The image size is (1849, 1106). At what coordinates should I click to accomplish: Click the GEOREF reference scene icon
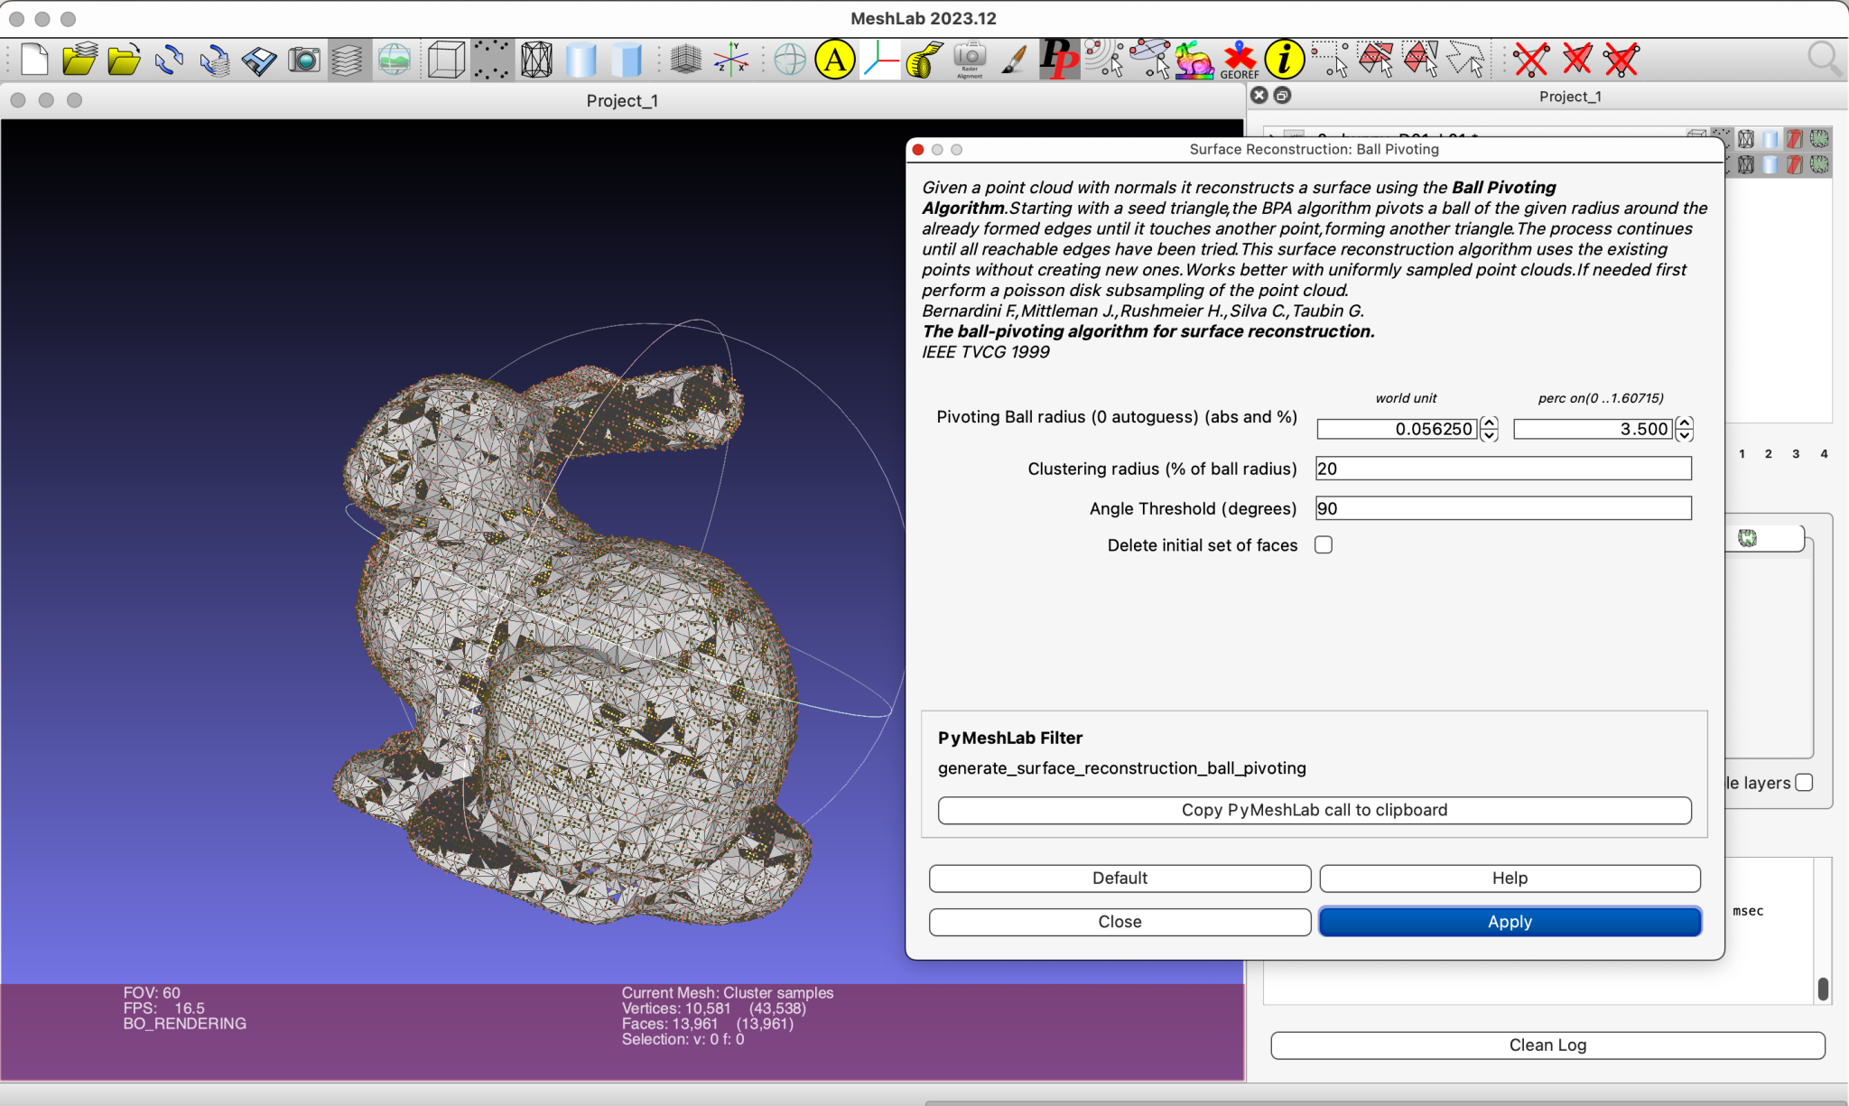1240,60
